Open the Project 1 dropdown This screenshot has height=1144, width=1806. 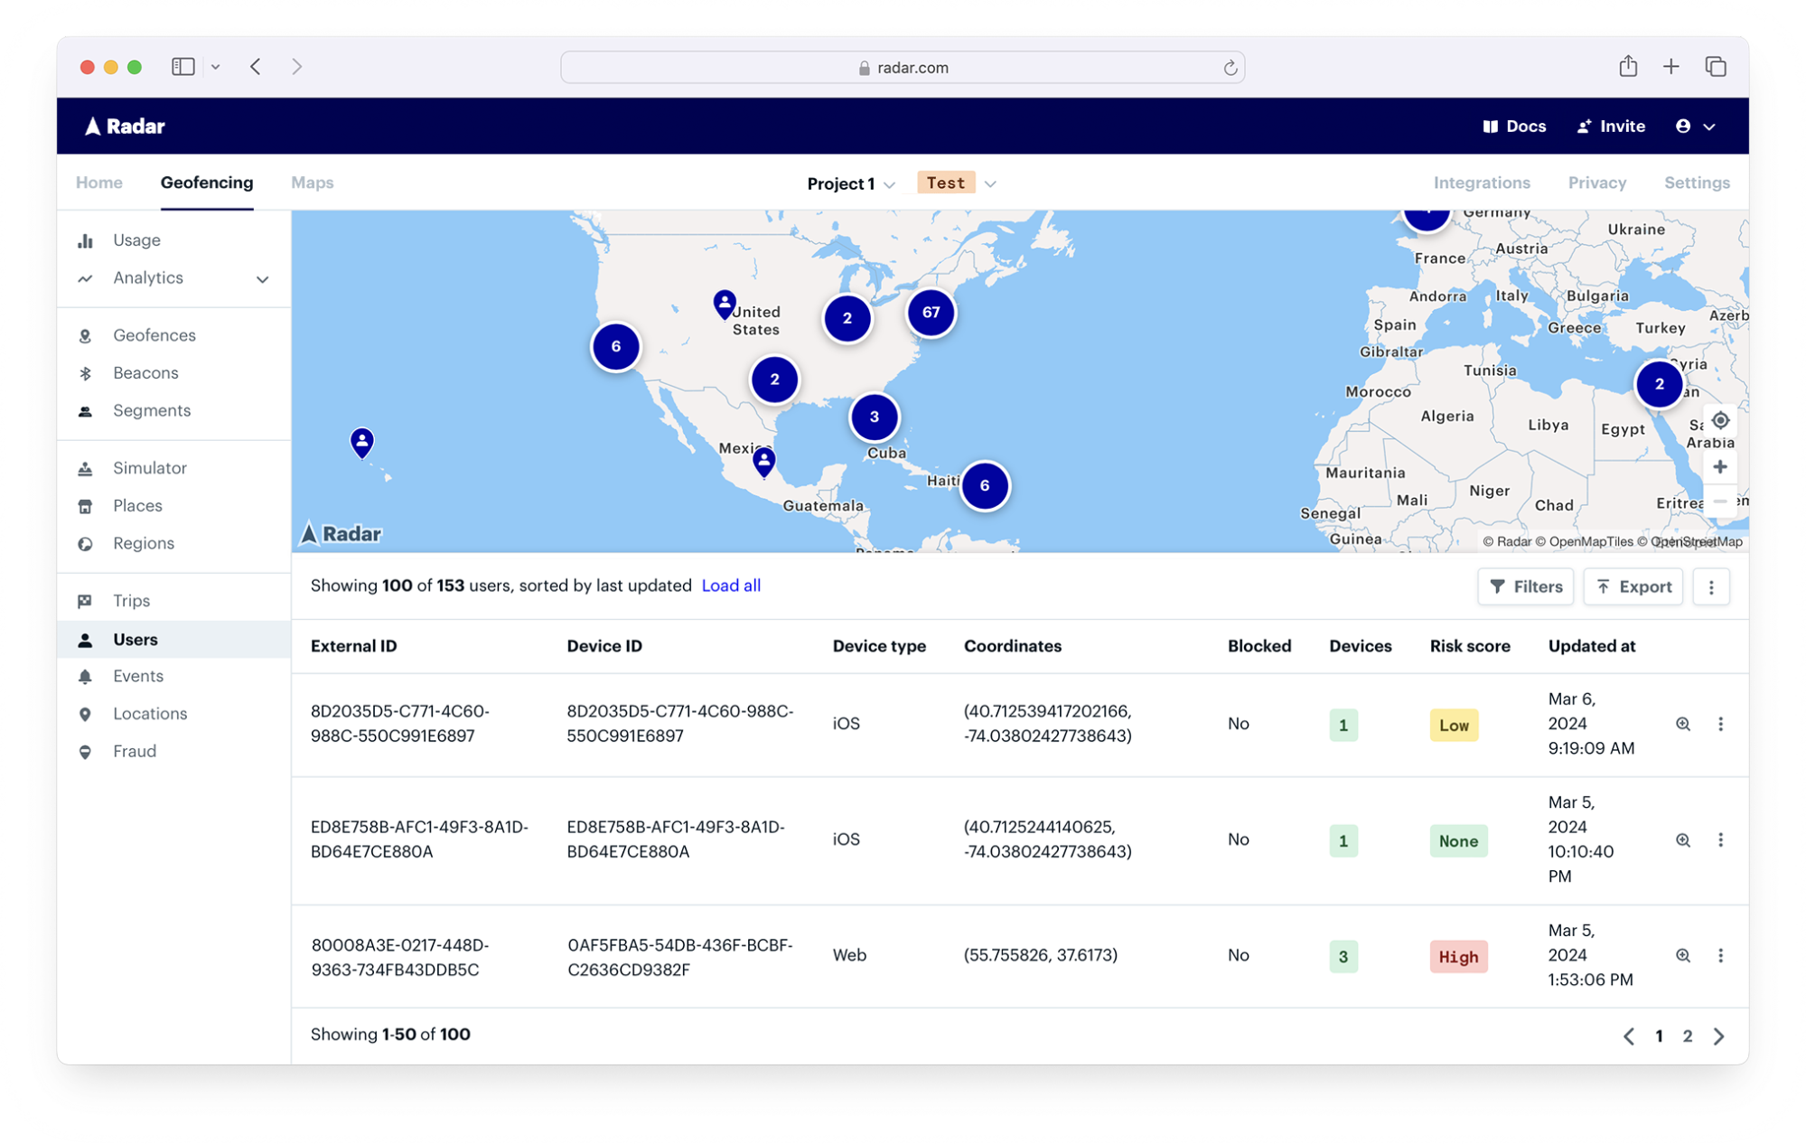pos(850,183)
